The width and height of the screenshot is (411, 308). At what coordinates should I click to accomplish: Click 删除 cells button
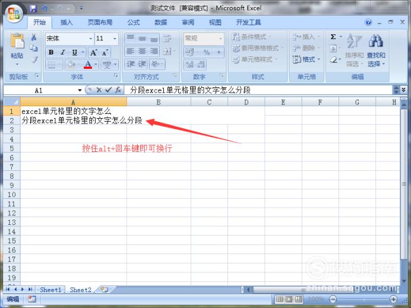[x=306, y=48]
